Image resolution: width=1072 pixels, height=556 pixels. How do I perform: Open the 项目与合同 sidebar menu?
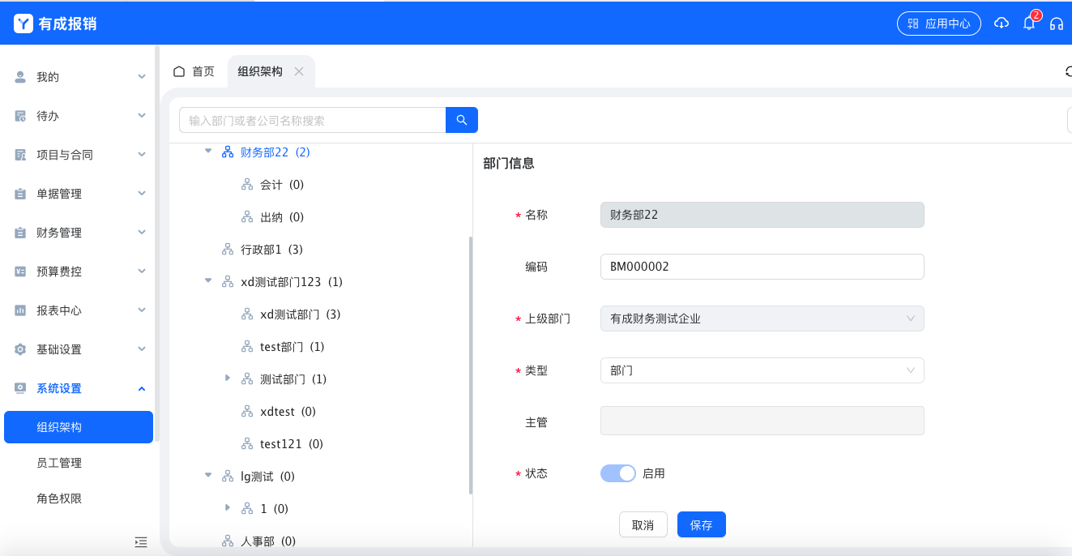click(79, 155)
